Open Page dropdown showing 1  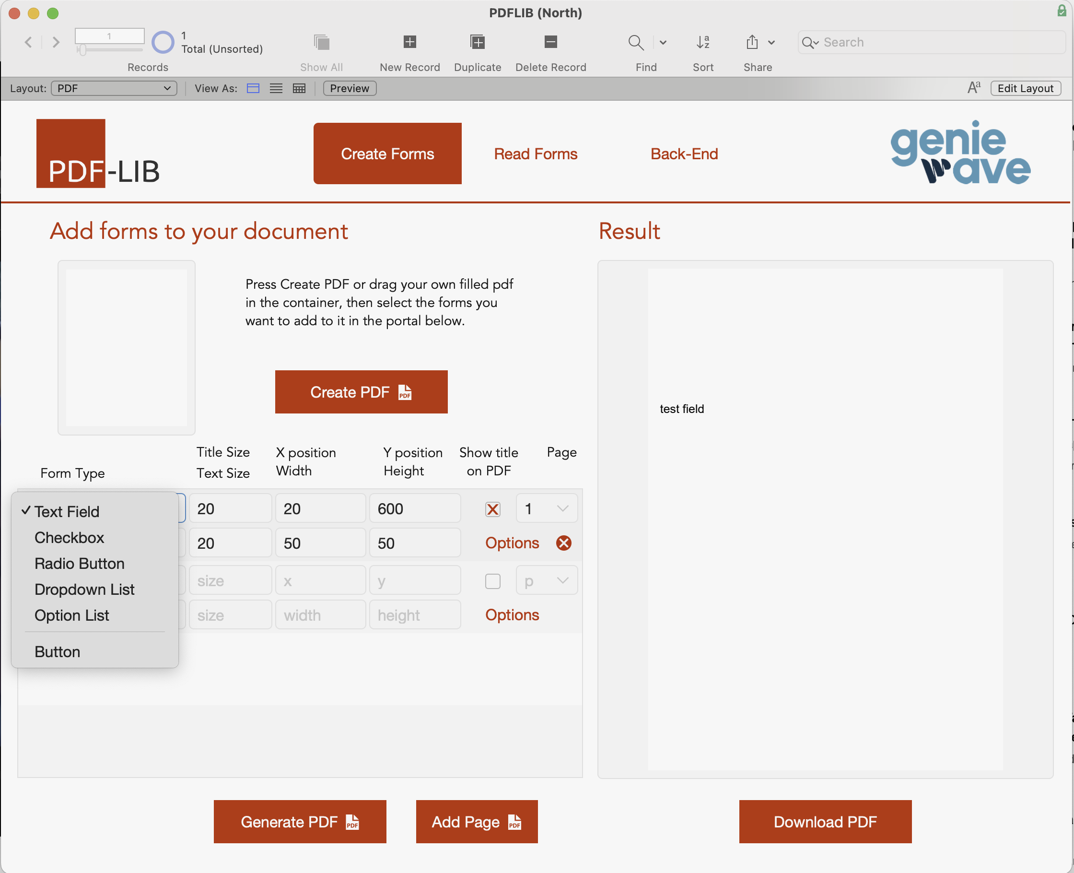click(x=547, y=509)
